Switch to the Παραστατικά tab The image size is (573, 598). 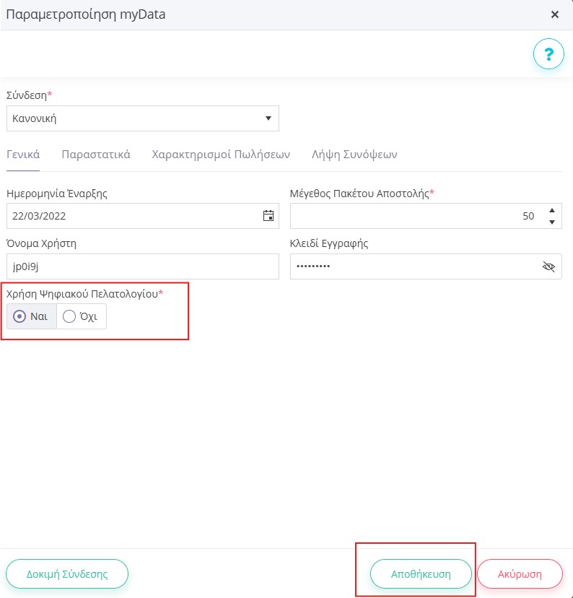[96, 155]
